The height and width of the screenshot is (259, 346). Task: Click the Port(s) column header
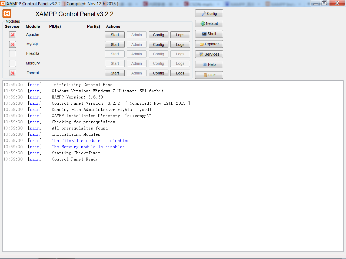click(x=94, y=26)
